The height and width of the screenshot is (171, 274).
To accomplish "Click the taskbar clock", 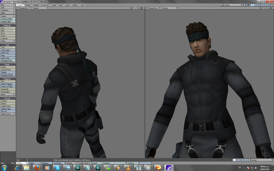I will tap(265, 168).
